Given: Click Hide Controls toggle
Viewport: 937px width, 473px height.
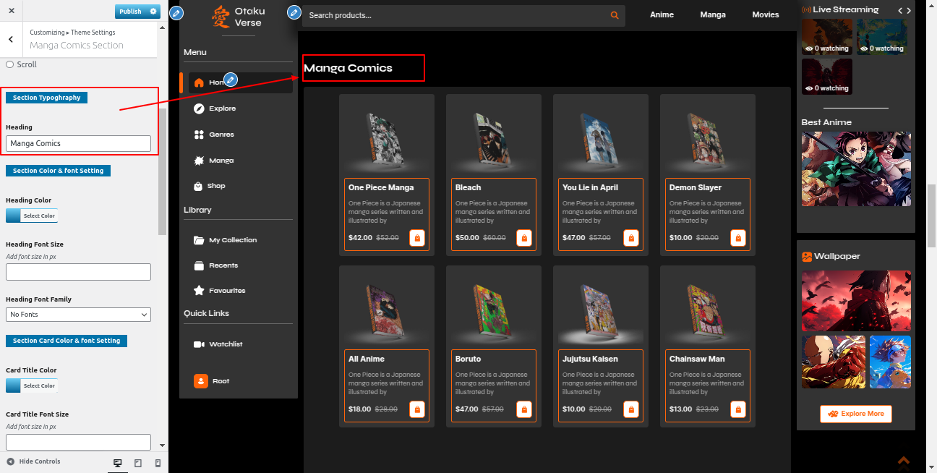Looking at the screenshot, I should (x=33, y=461).
